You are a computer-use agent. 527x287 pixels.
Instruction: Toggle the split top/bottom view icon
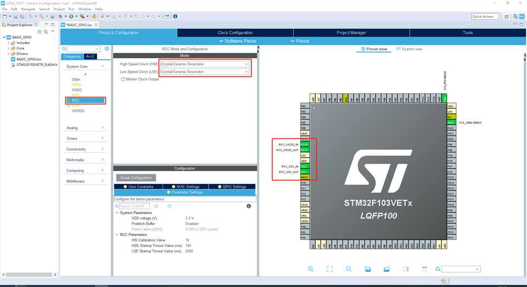pos(406,269)
